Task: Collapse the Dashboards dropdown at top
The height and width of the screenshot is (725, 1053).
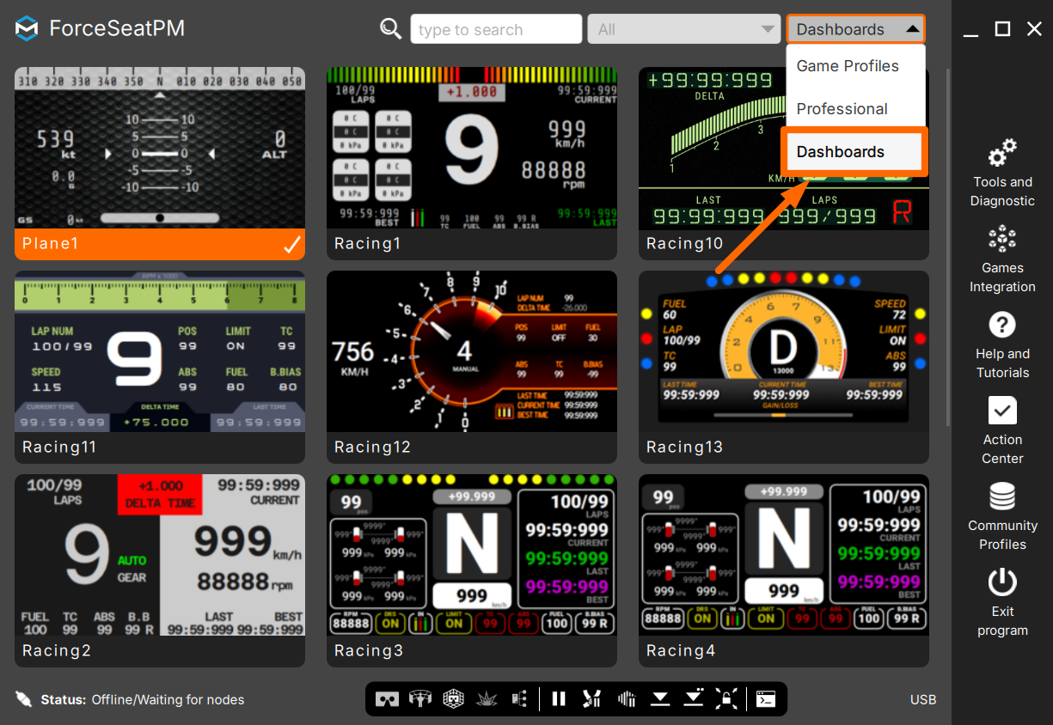Action: [x=855, y=29]
